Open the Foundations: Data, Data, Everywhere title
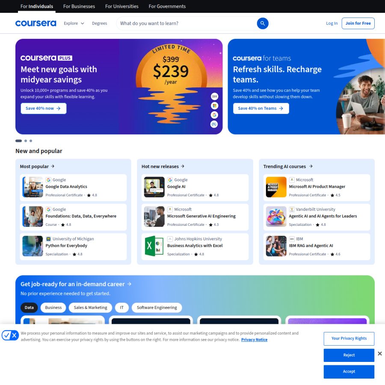 coord(81,216)
